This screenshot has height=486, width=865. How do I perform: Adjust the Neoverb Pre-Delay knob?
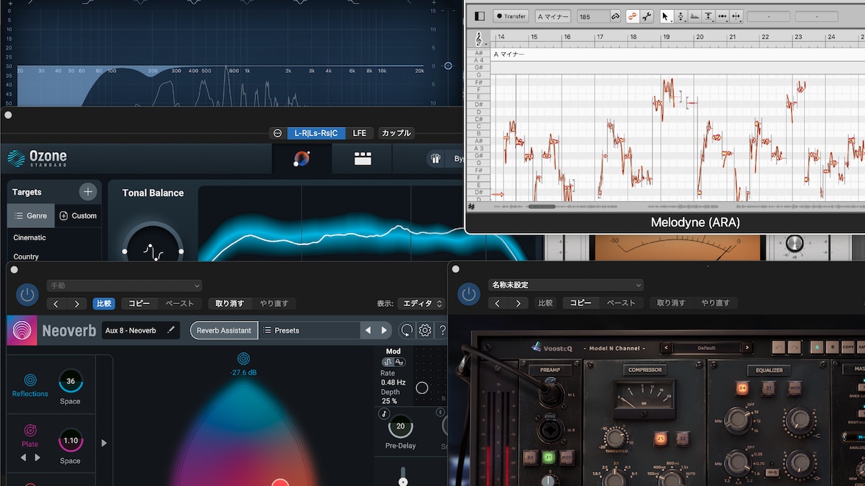[x=401, y=426]
